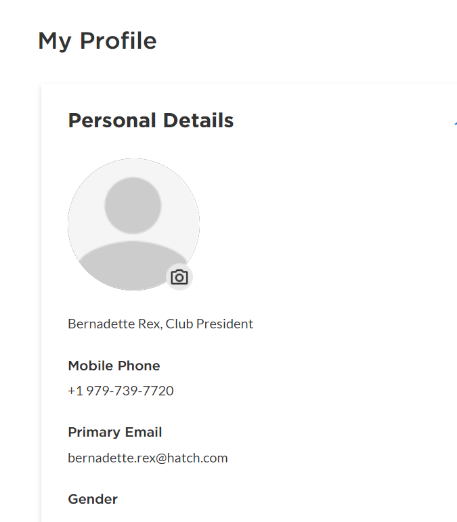Click the hatch.com domain in the email

pos(198,458)
